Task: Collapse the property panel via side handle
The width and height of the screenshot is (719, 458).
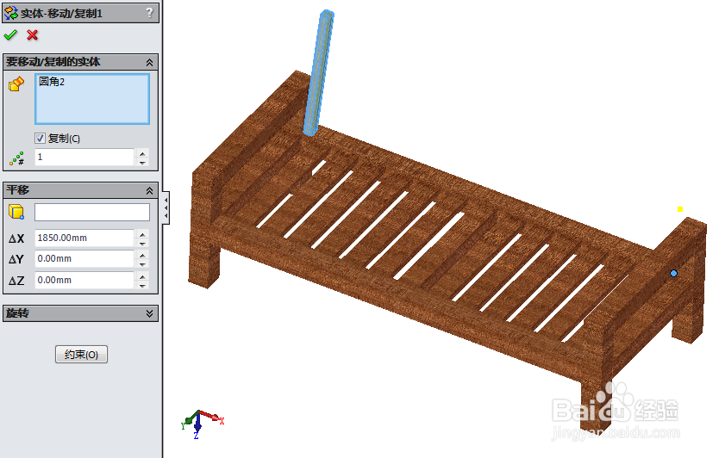Action: click(x=166, y=208)
